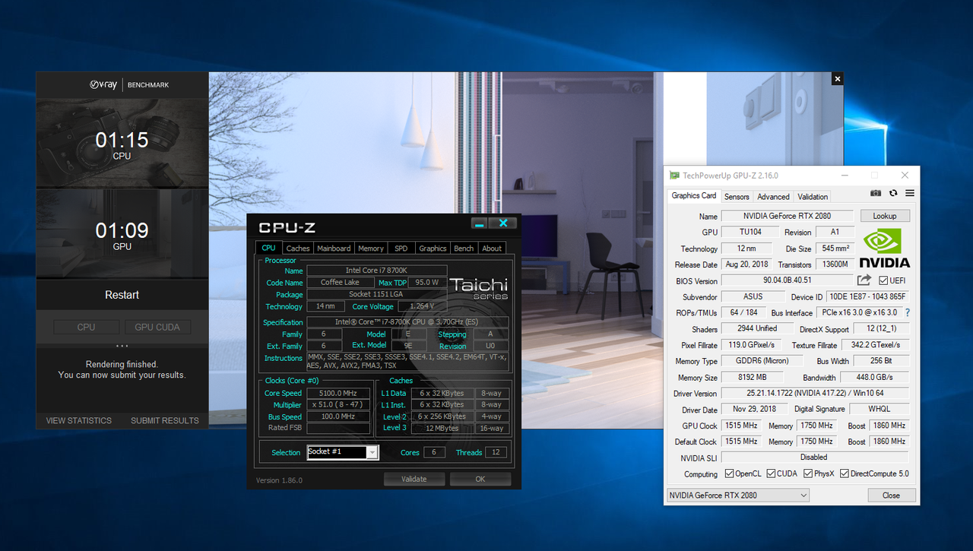Close the CPU-Z window with X
Viewport: 973px width, 551px height.
point(502,223)
